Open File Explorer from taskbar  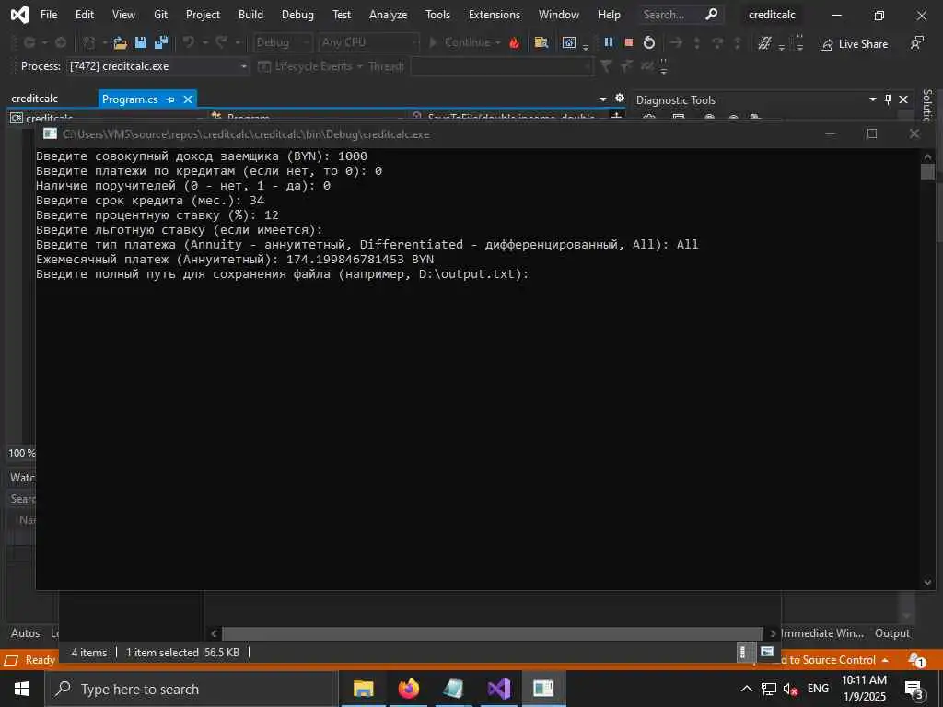pos(363,689)
